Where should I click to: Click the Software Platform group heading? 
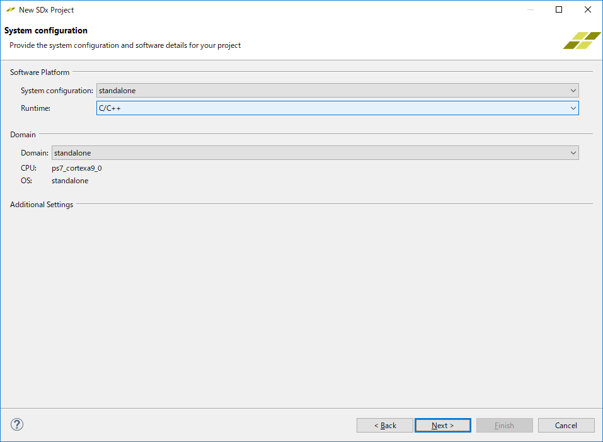pos(40,72)
